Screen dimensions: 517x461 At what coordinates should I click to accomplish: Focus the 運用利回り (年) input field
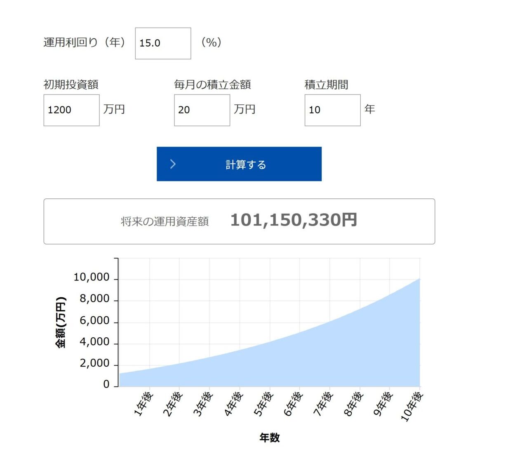click(x=163, y=43)
